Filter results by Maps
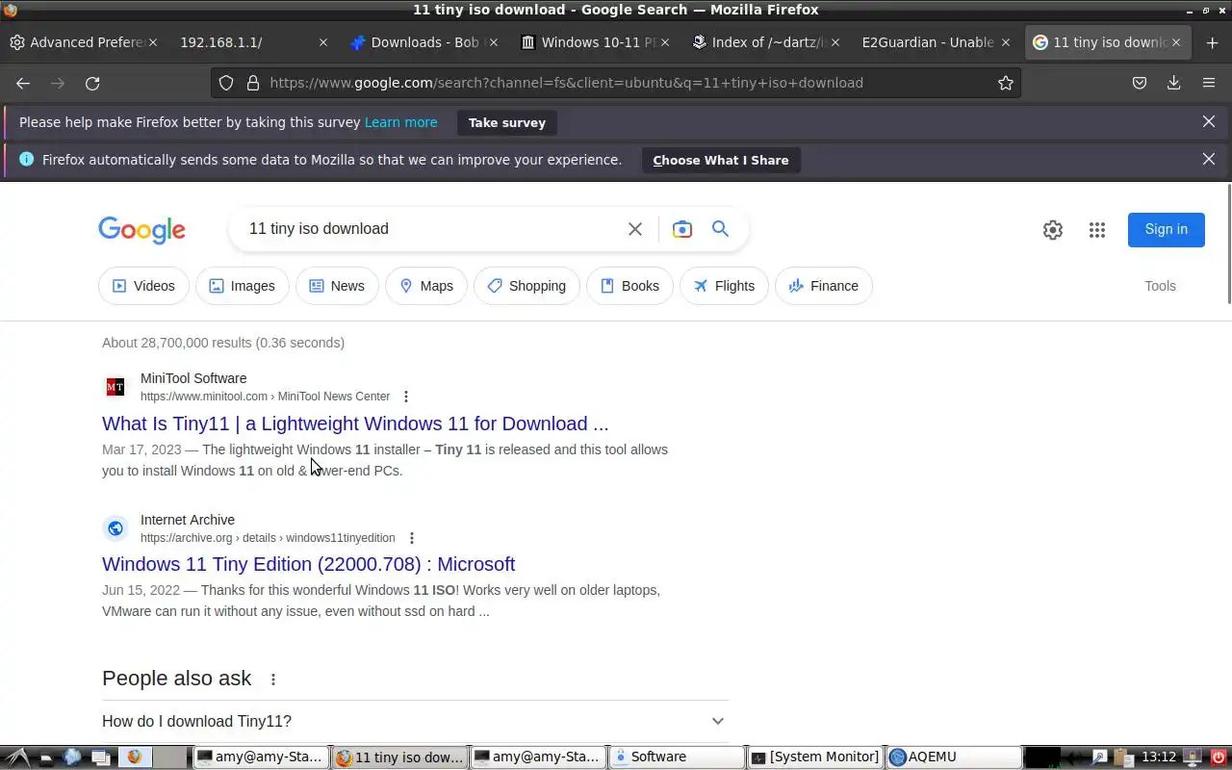Viewport: 1232px width, 770px height. 426,286
